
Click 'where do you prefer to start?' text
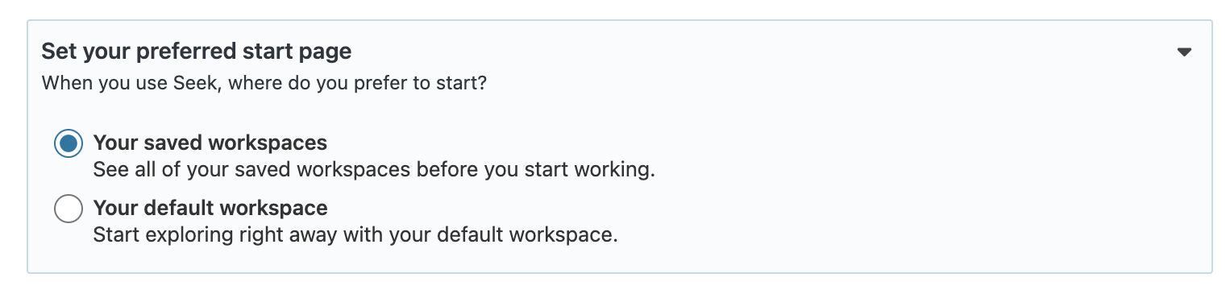(357, 83)
